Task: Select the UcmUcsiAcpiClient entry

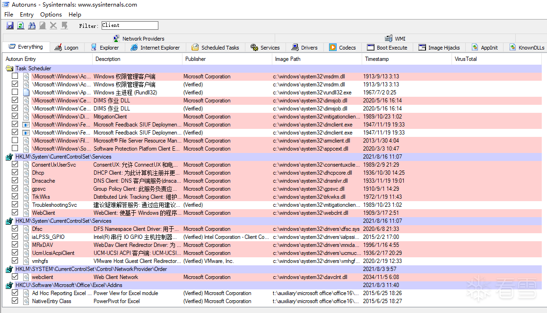Action: [53, 253]
